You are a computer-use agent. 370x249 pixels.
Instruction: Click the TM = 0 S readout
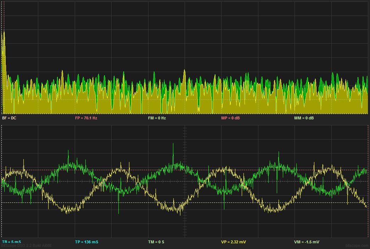pos(156,242)
